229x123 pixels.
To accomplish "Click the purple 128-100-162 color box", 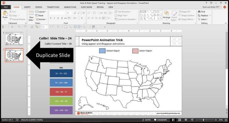I will point(61,110).
